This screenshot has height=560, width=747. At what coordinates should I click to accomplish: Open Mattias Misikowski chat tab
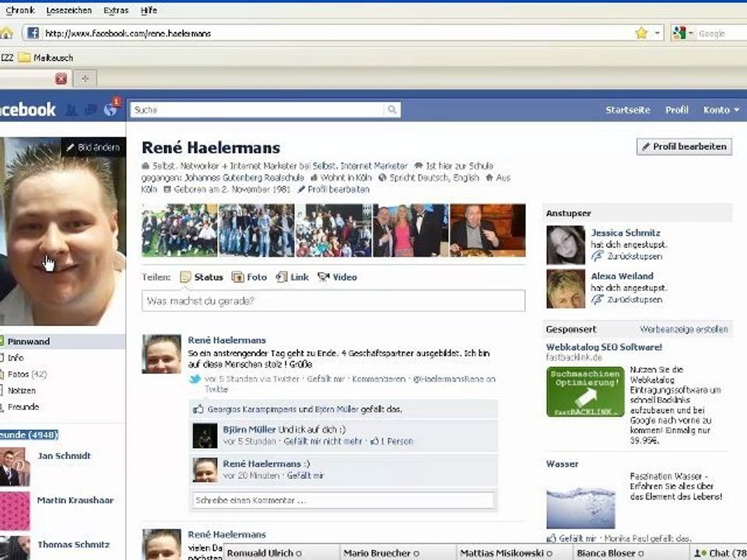pyautogui.click(x=514, y=553)
